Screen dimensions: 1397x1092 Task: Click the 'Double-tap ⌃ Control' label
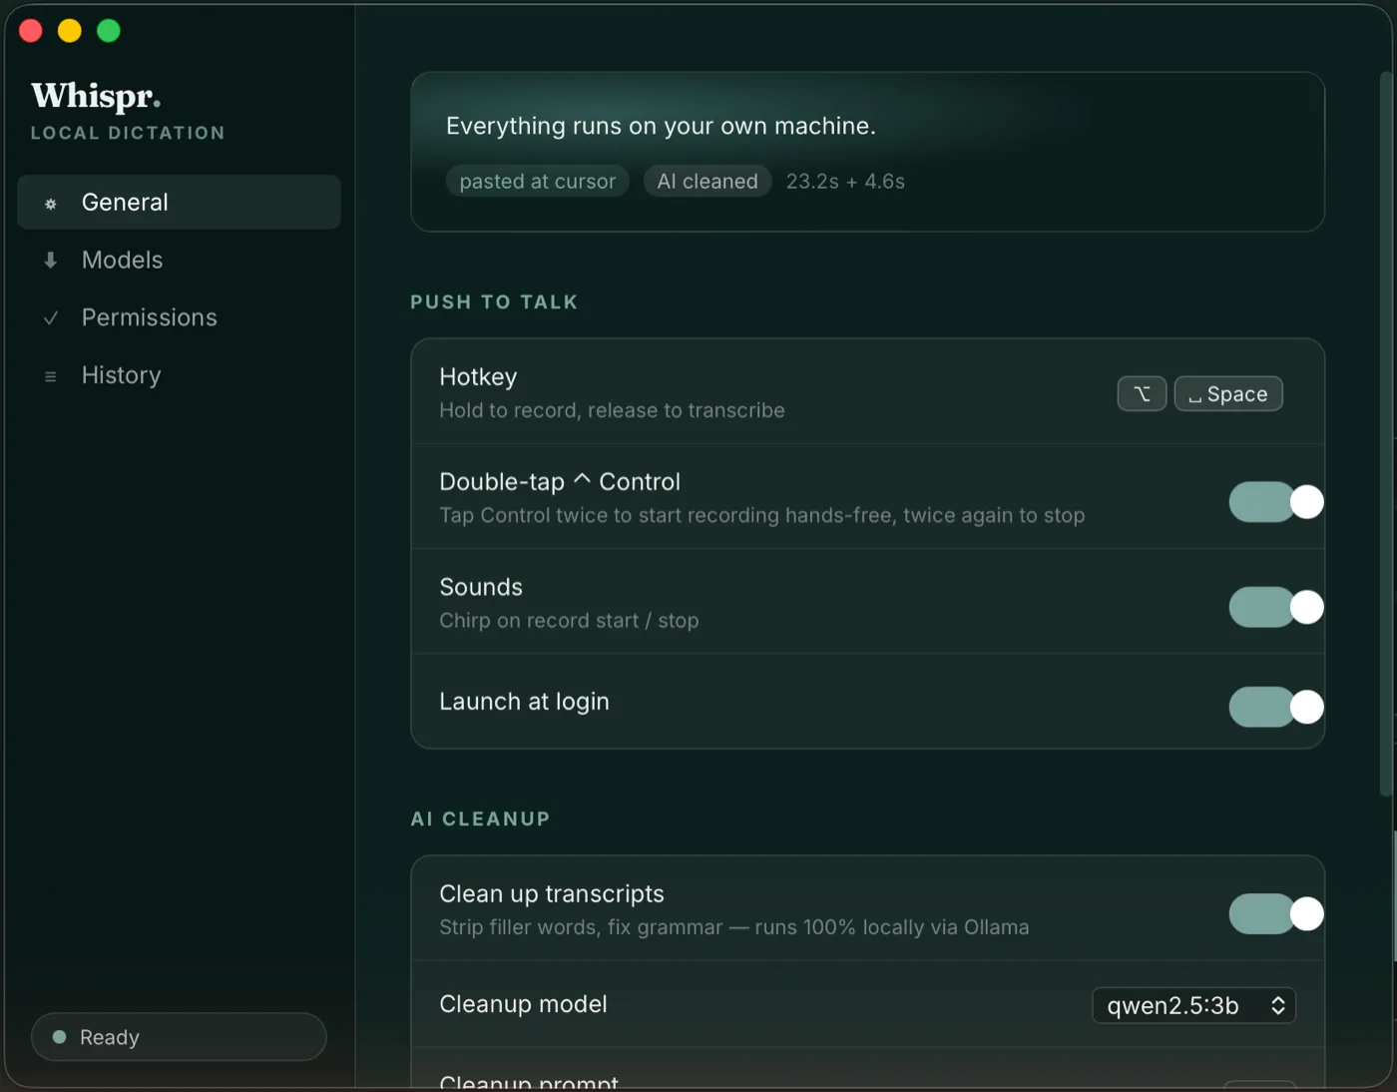560,482
